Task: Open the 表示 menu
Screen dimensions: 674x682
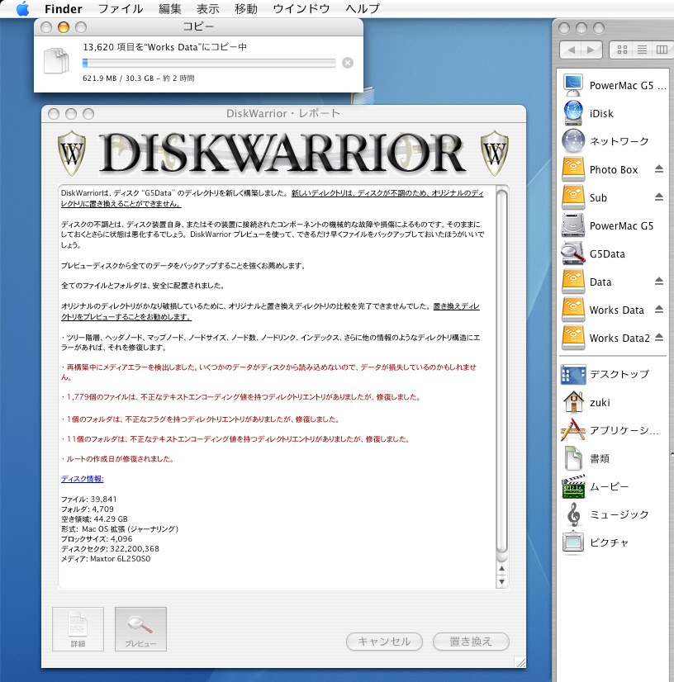Action: click(207, 9)
